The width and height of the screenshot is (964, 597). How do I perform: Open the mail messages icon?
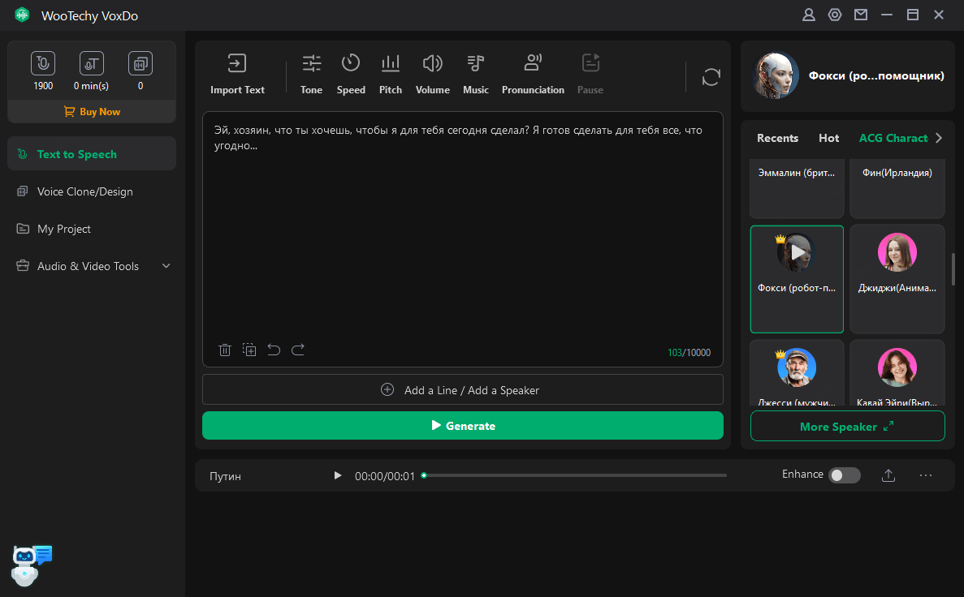pos(861,15)
